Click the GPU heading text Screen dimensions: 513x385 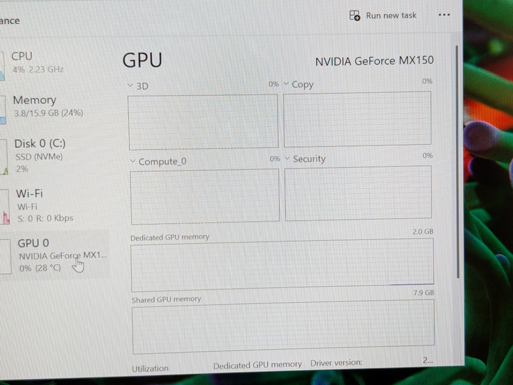tap(142, 60)
